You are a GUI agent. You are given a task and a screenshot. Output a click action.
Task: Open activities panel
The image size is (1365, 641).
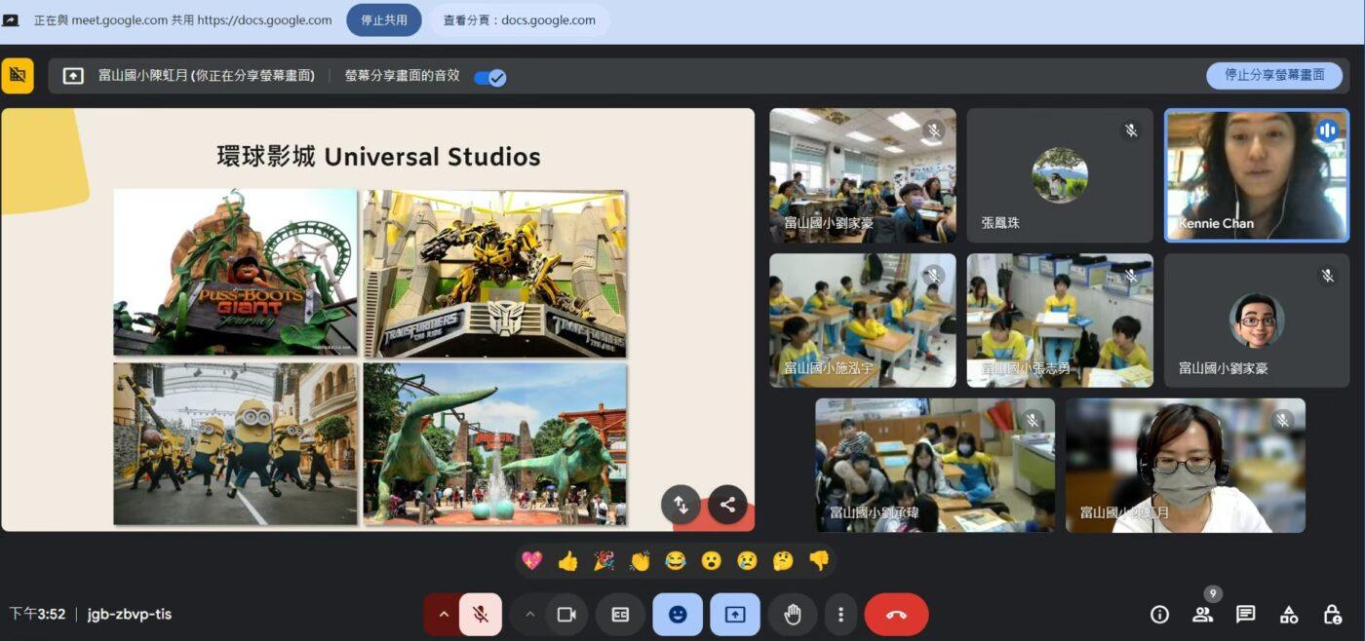(x=1289, y=615)
